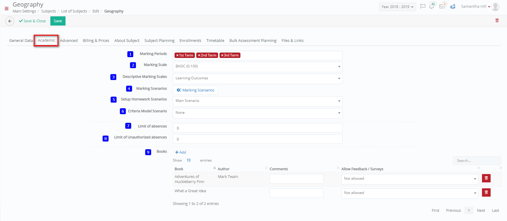Go to the Next page of books
The width and height of the screenshot is (507, 221).
[x=481, y=210]
